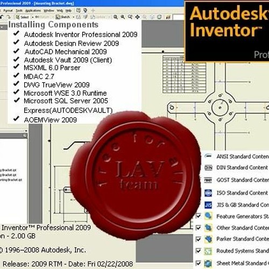Click the Autodesk Inventor logo banner
Image resolution: width=269 pixels, height=269 pixels.
227,31
